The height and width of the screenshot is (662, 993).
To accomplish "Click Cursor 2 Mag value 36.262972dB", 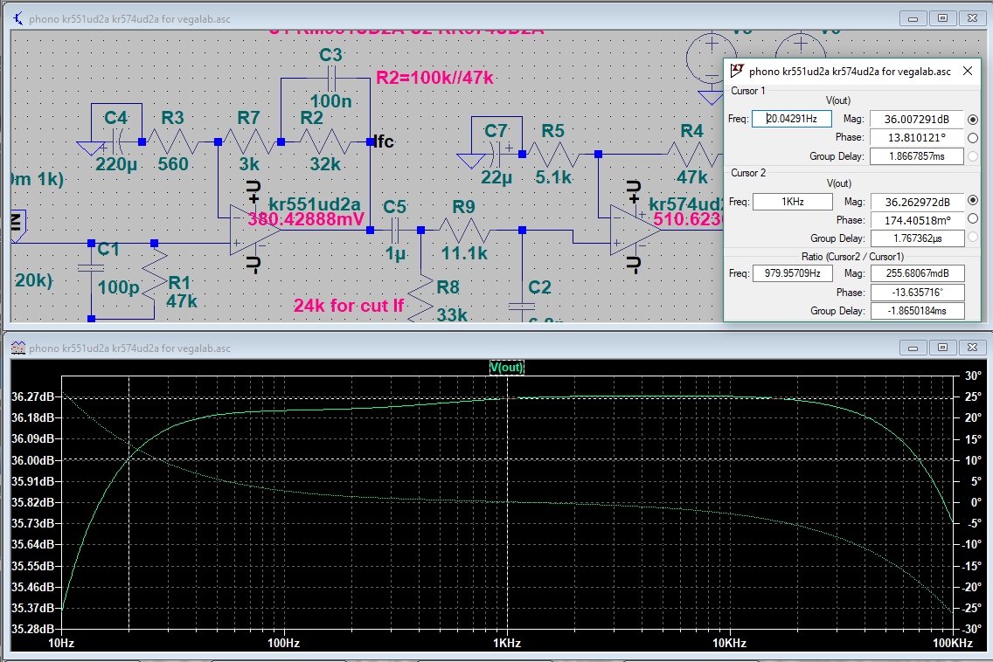I will 917,202.
